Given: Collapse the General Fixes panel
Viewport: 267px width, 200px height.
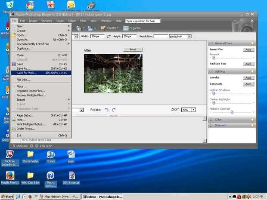Looking at the screenshot, I should (x=211, y=43).
